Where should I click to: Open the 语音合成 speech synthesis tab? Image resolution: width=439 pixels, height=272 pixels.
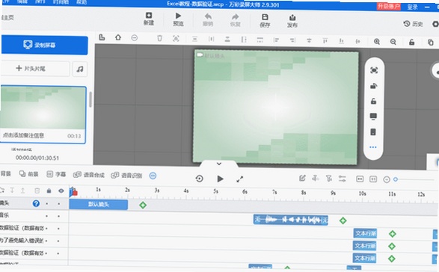(x=89, y=175)
